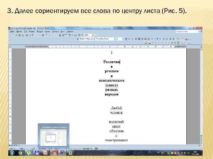Viewport: 213px width, 159px height.
Task: Click the Outside Border icon
Action: click(177, 39)
